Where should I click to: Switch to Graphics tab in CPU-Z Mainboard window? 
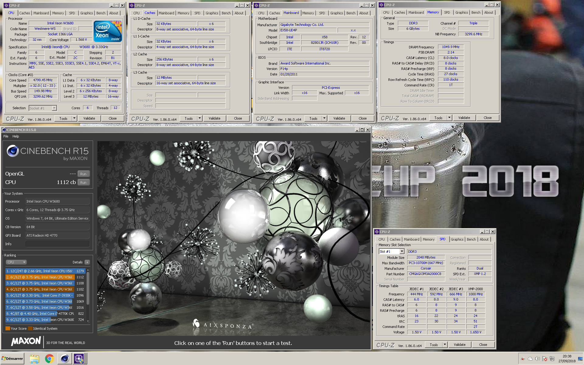336,13
